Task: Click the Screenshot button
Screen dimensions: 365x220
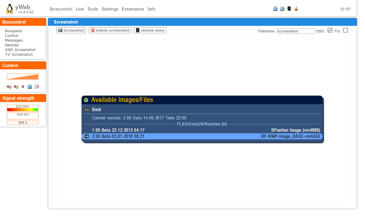Action: coord(71,30)
